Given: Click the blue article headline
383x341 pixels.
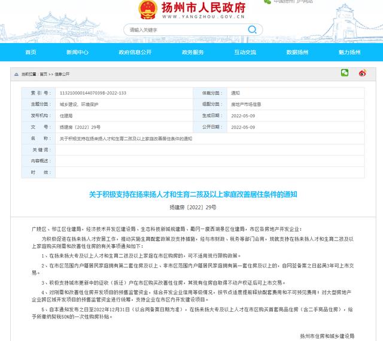Looking at the screenshot, I should pos(193,194).
